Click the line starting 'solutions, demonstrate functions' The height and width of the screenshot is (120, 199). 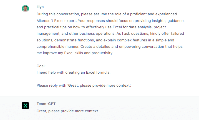(x=105, y=40)
